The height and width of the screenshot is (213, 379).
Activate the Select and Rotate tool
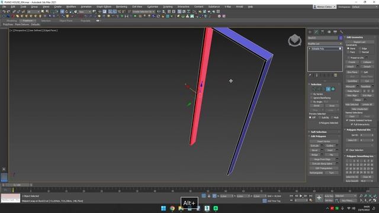(67, 12)
